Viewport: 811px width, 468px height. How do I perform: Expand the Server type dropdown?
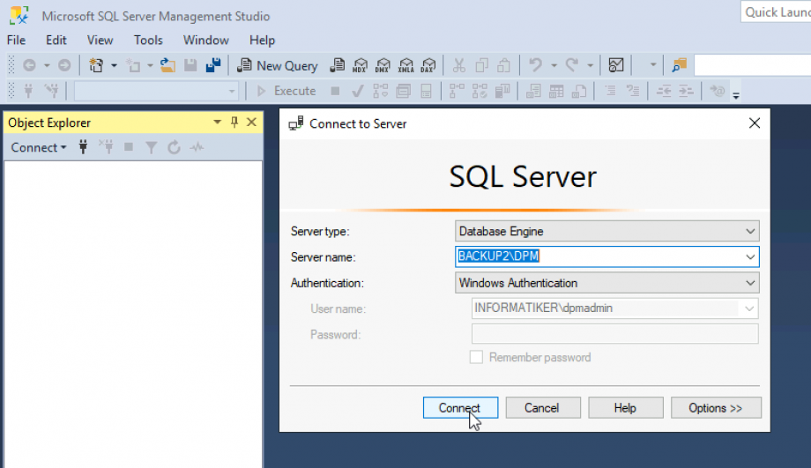(750, 231)
